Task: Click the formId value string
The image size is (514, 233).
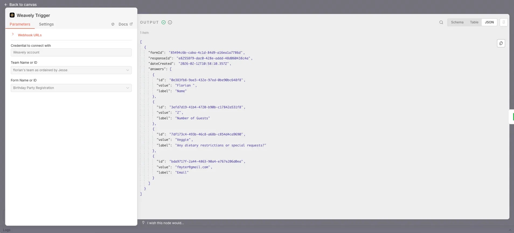Action: [x=206, y=53]
